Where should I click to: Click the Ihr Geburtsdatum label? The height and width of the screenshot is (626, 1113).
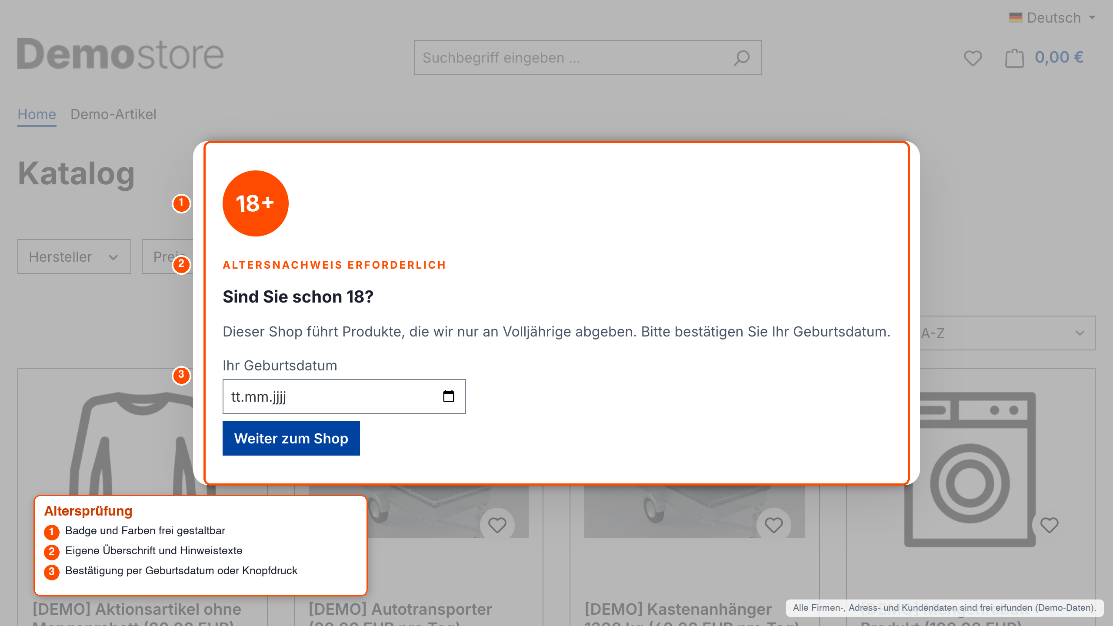[280, 366]
